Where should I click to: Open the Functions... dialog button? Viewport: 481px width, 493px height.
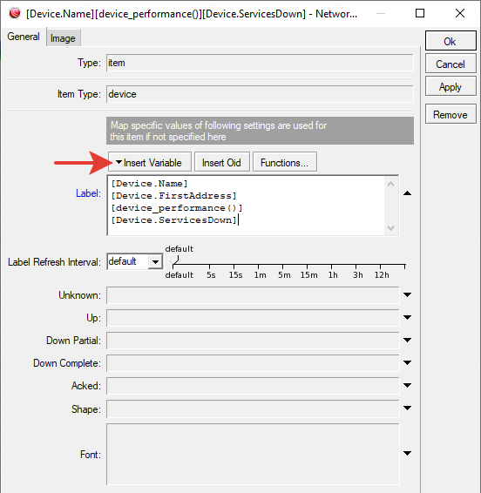285,162
